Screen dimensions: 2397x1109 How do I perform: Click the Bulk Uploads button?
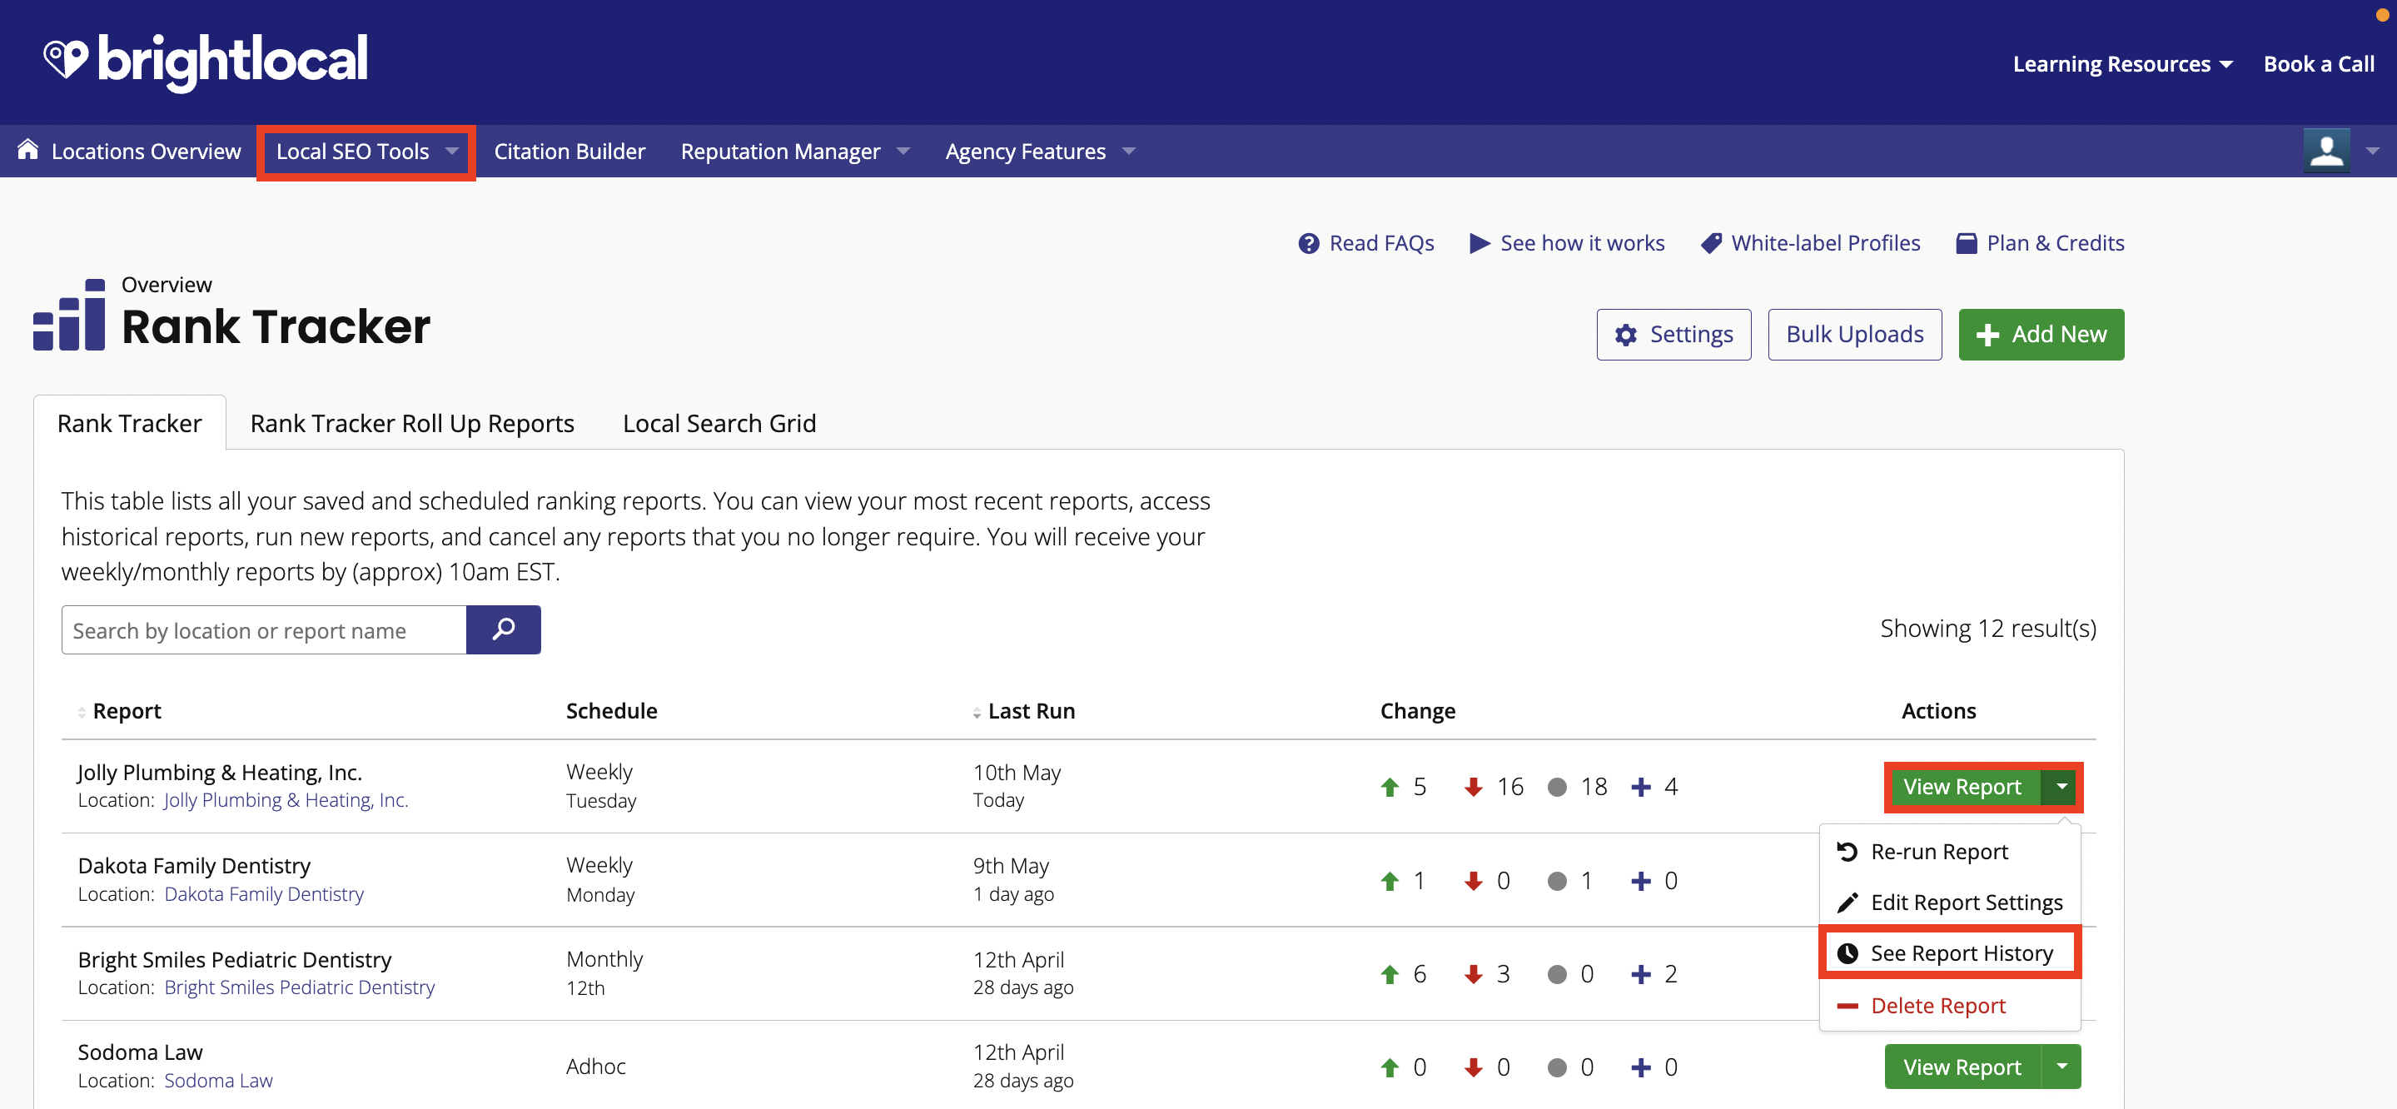(x=1854, y=334)
